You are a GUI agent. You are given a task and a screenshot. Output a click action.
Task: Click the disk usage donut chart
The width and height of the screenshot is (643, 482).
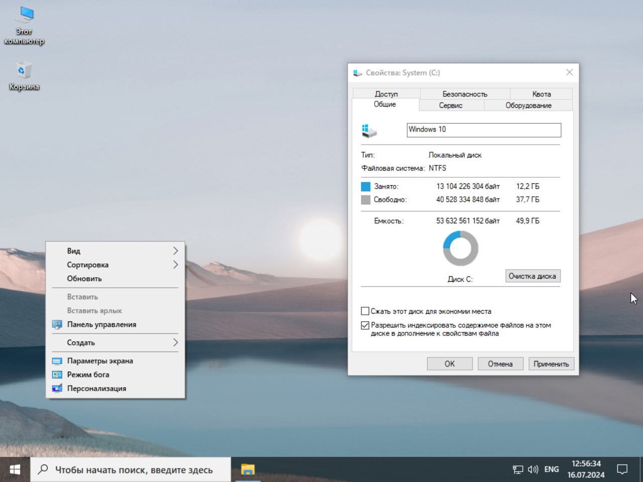[461, 249]
